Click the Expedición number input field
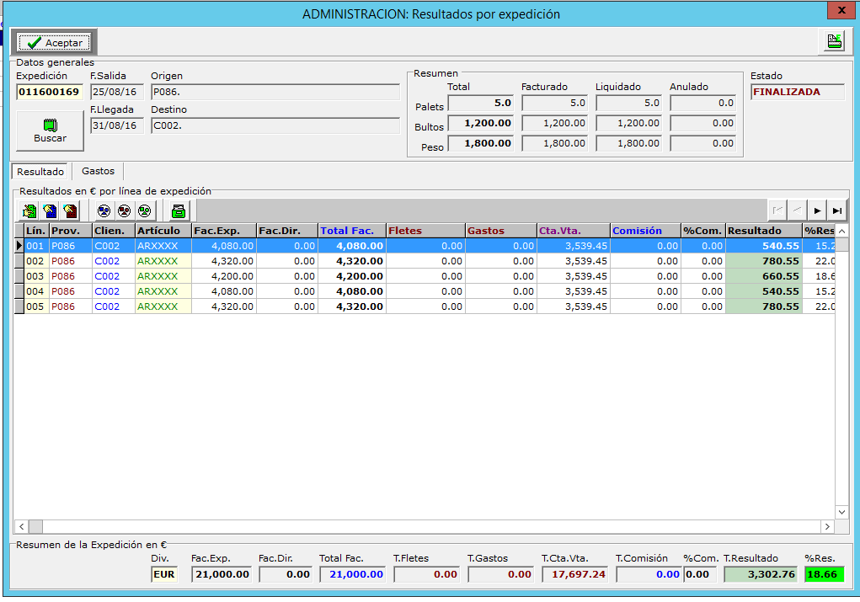This screenshot has width=860, height=602. [50, 92]
